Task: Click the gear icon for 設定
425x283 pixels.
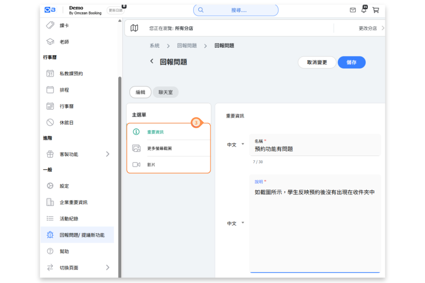Action: [50, 186]
